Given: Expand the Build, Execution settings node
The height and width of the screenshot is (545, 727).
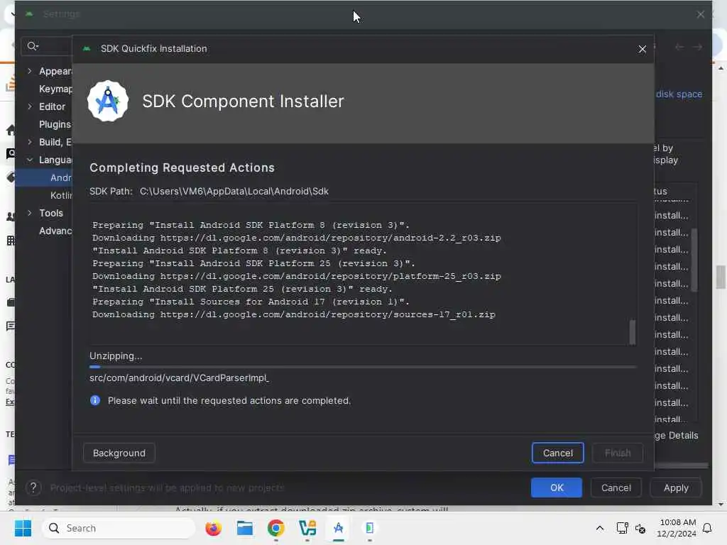Looking at the screenshot, I should point(30,142).
